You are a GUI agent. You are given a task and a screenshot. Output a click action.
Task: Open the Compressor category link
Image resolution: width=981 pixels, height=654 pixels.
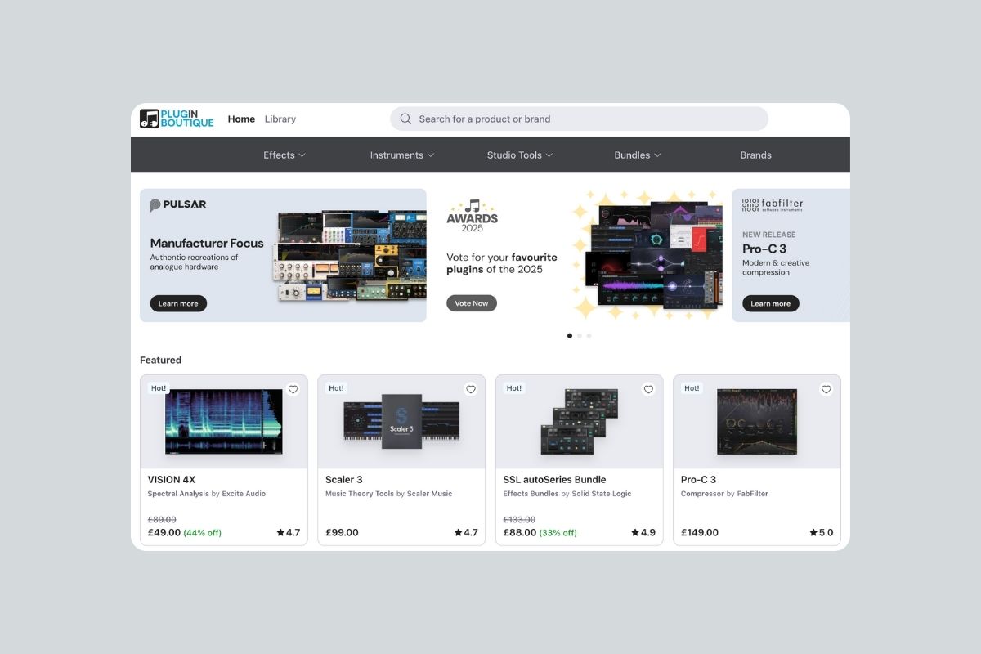point(702,494)
